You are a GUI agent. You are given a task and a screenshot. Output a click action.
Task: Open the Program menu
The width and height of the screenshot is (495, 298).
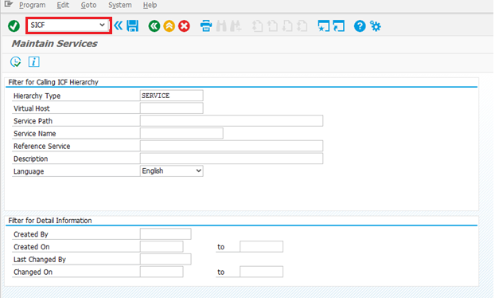point(32,5)
